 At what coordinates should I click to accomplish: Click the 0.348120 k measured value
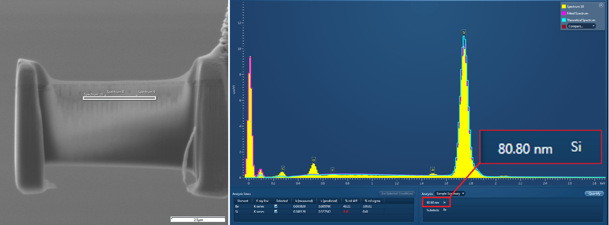tap(299, 212)
